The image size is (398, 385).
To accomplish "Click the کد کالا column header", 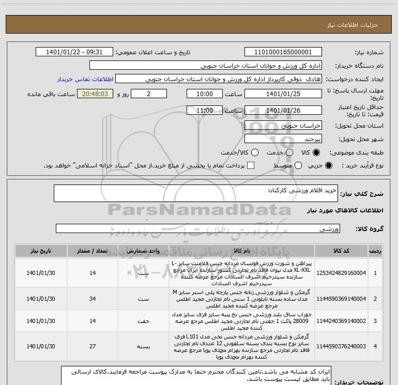I will [341, 251].
